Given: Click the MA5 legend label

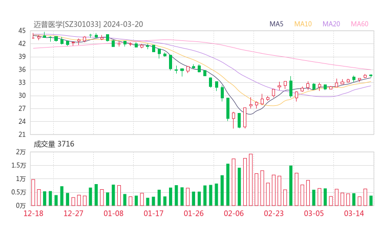Looking at the screenshot, I should click(276, 24).
